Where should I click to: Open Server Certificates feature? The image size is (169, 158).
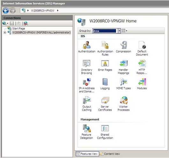click(105, 104)
